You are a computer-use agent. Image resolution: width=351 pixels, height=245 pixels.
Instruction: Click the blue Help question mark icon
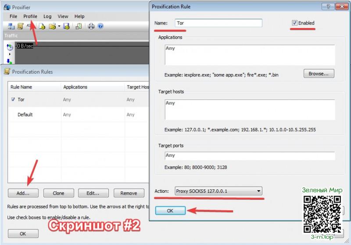(100, 26)
